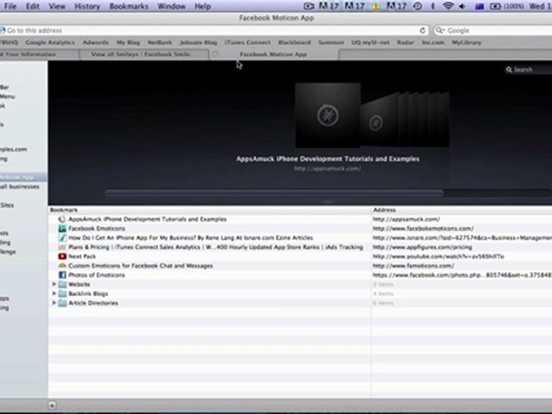Open the Edit menu
552x414 pixels.
[x=32, y=6]
